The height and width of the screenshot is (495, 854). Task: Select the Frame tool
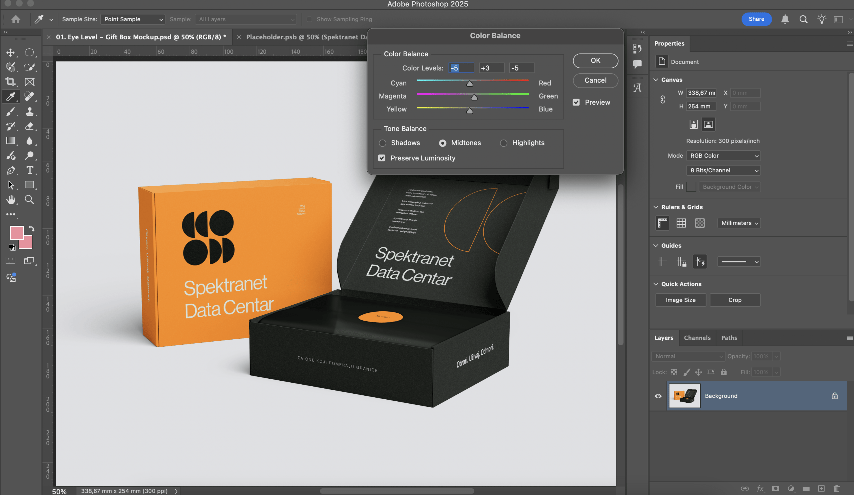coord(29,82)
